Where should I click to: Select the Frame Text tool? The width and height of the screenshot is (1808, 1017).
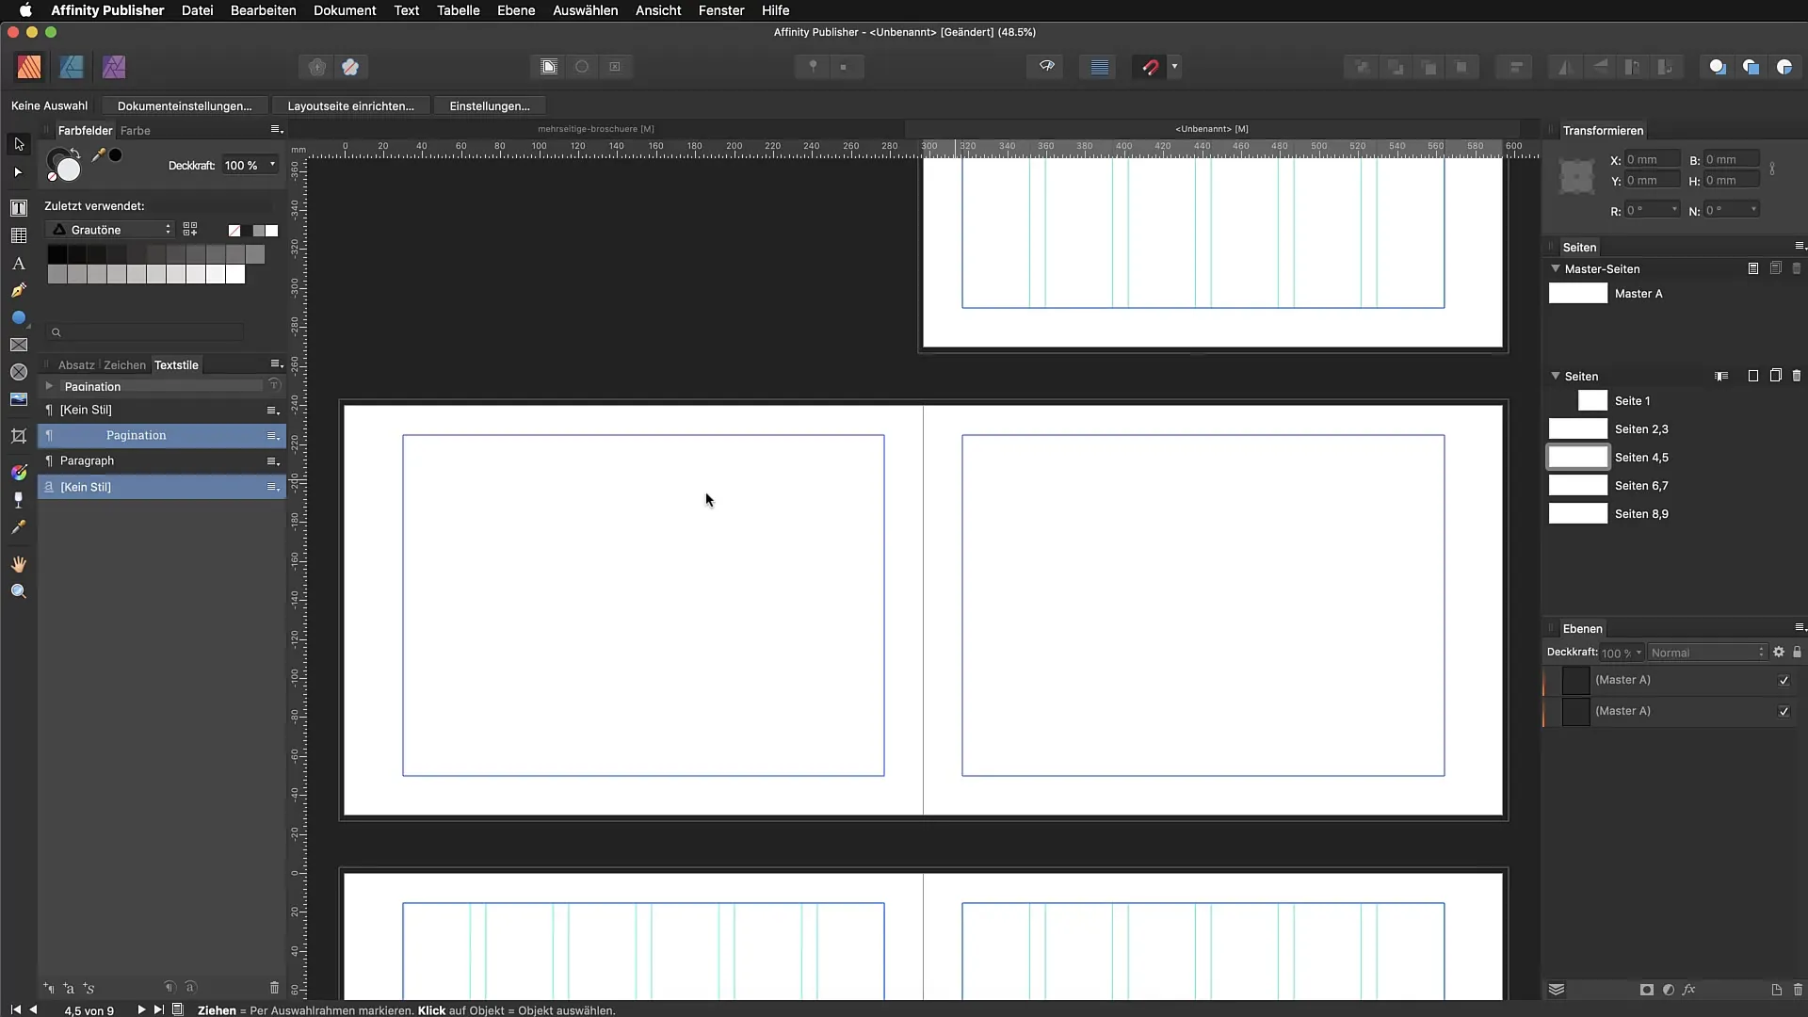(18, 208)
